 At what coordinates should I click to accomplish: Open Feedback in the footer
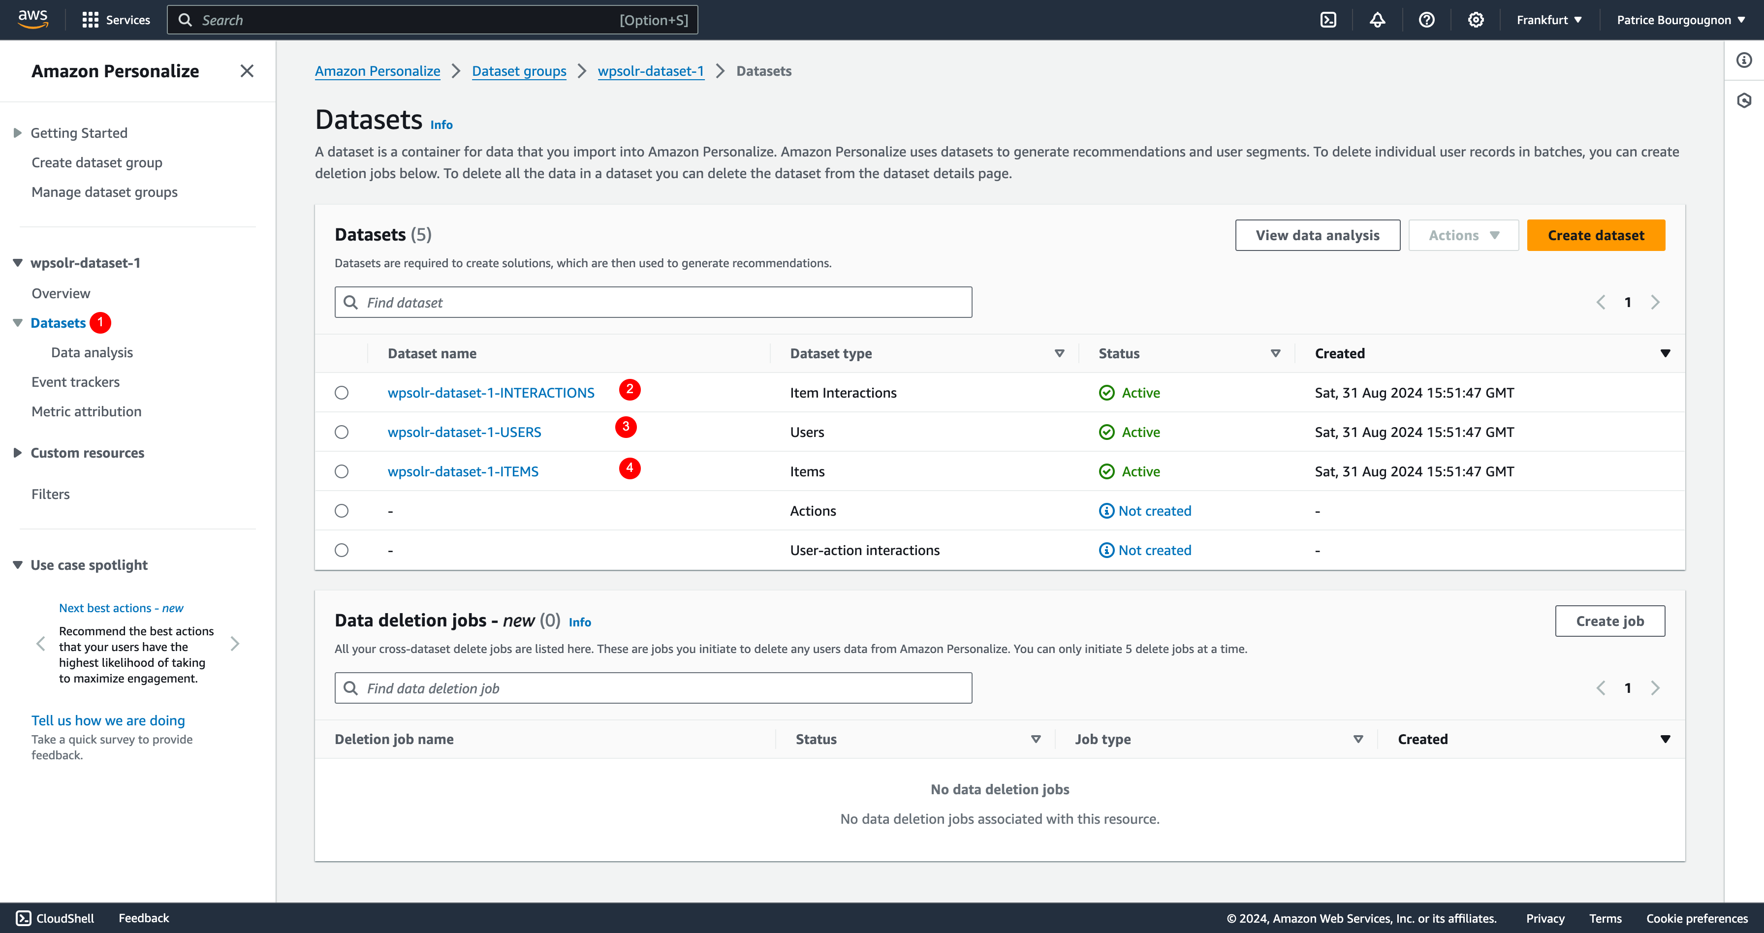[x=144, y=918]
